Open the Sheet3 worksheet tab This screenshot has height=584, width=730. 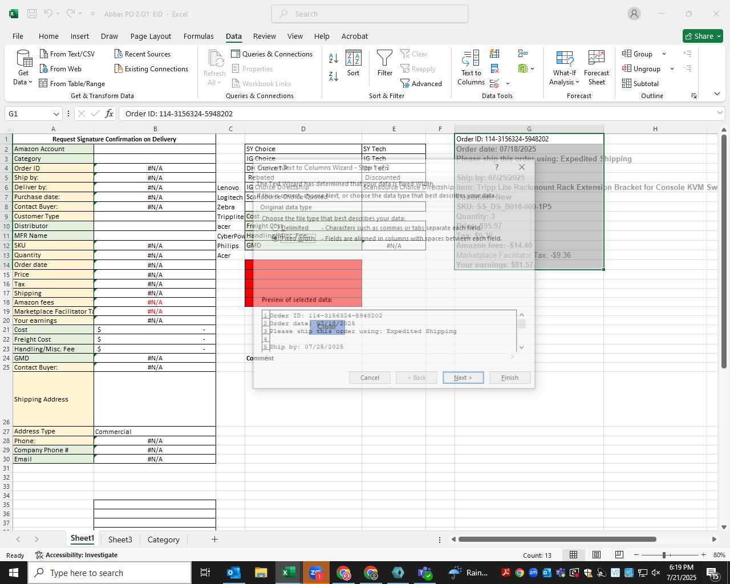point(120,540)
